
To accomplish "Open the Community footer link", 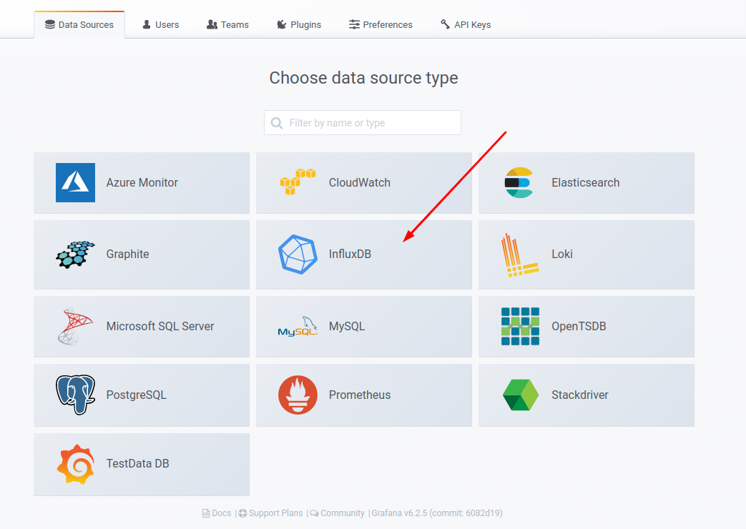I will [343, 513].
